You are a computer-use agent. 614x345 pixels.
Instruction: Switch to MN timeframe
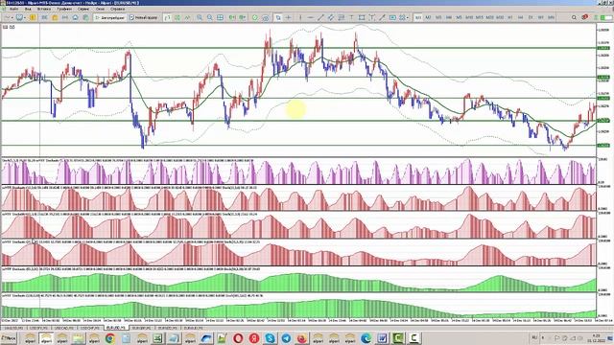[x=551, y=17]
